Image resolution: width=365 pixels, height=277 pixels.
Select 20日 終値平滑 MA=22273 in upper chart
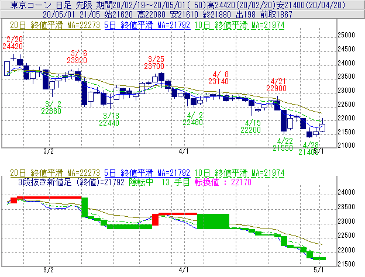(55, 25)
